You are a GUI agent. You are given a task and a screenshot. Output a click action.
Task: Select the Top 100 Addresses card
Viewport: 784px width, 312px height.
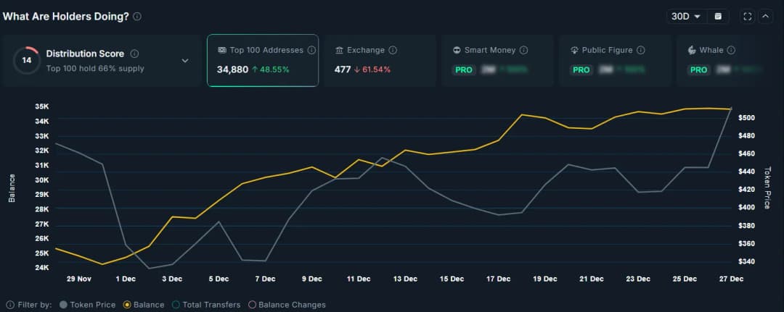point(262,61)
